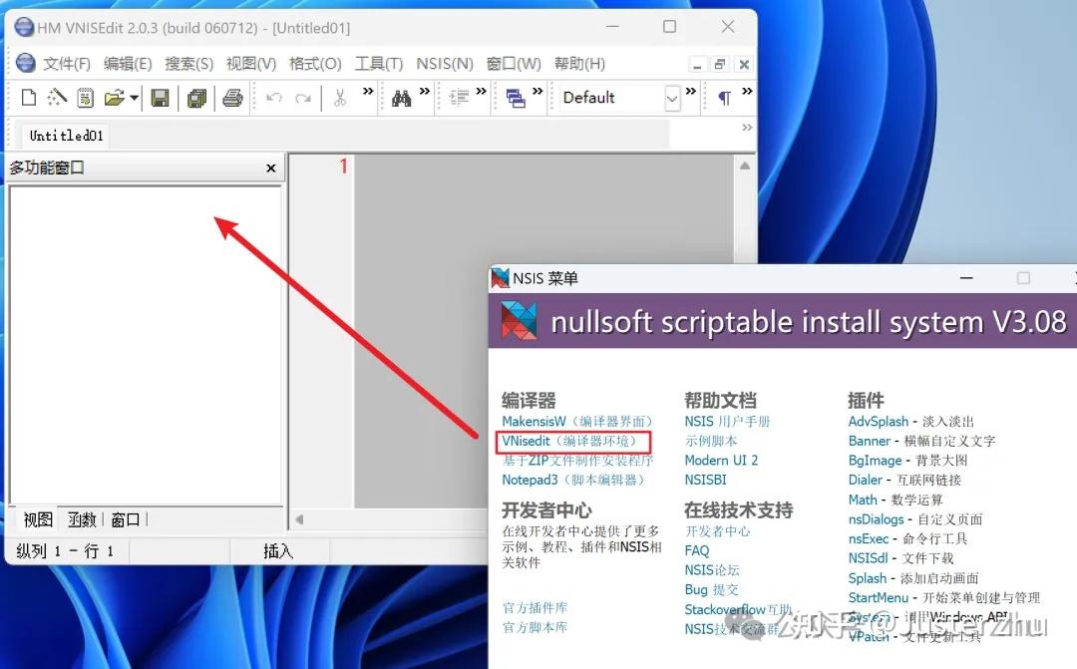This screenshot has width=1077, height=669.
Task: Open the AdvSplash plugin link
Action: [879, 421]
